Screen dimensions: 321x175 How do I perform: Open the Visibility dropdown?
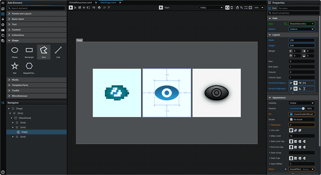[301, 103]
